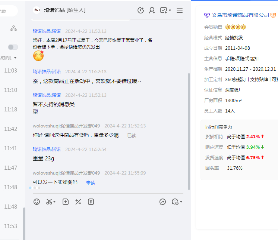278x240 pixels.
Task: Click the 未读 unread status label
Action: click(91, 182)
